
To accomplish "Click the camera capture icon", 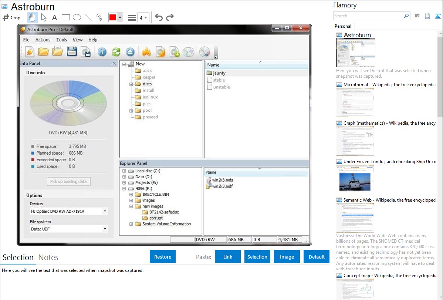I will click(417, 16).
